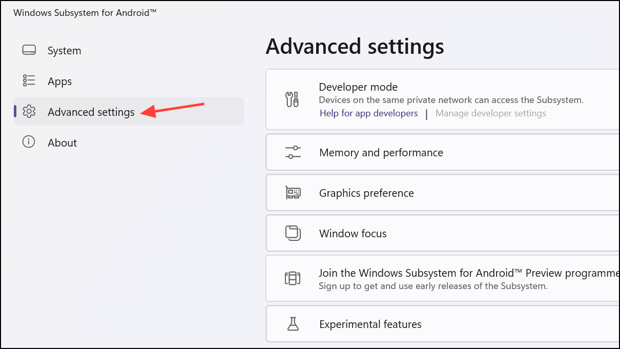Click the Apps list icon in sidebar
Image resolution: width=620 pixels, height=349 pixels.
(29, 80)
